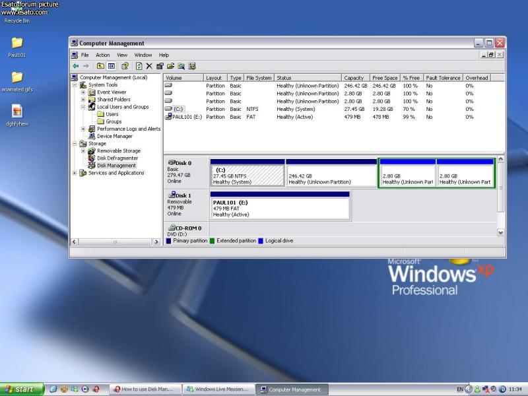Image resolution: width=528 pixels, height=396 pixels.
Task: Click the red quick launch icon beside Media Player
Action: (96, 389)
